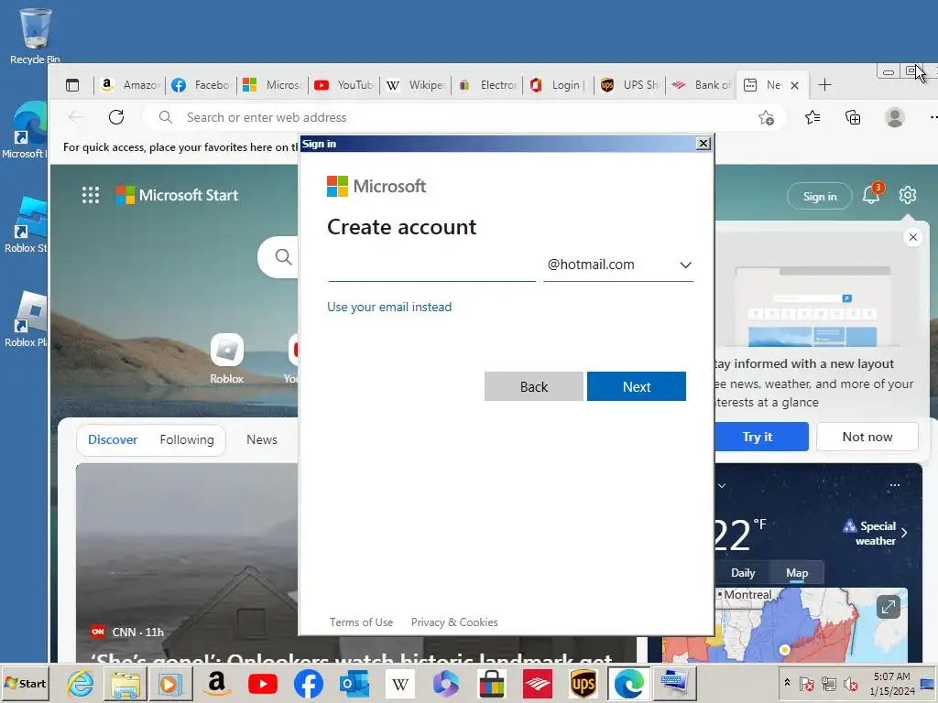
Task: Open UPS taskbar icon
Action: point(584,683)
